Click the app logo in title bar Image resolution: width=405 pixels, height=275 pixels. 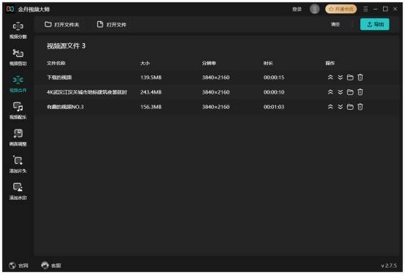click(10, 9)
